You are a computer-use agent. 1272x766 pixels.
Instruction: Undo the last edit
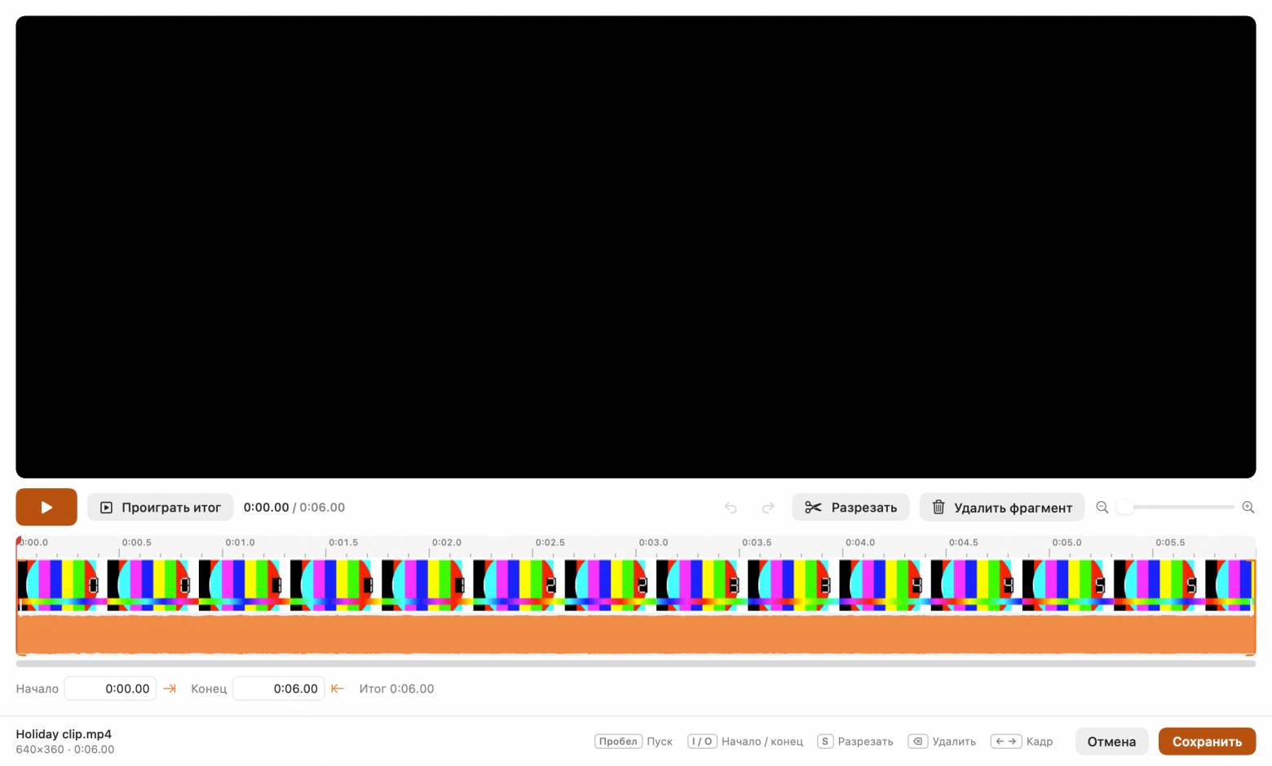pos(731,508)
